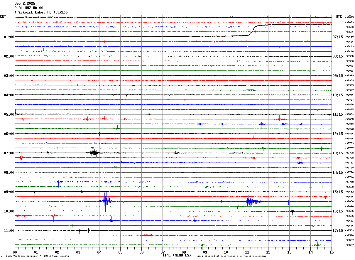
Task: Click the DC offset value "-96799"
Action: pos(349,143)
